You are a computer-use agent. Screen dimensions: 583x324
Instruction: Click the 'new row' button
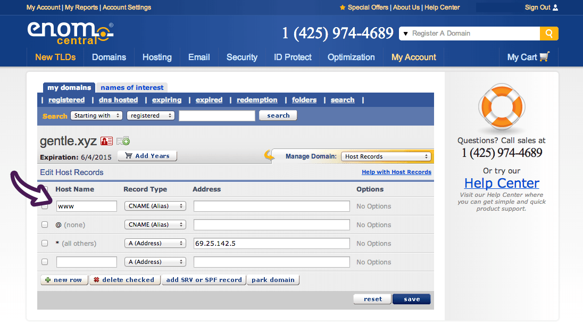pyautogui.click(x=64, y=280)
